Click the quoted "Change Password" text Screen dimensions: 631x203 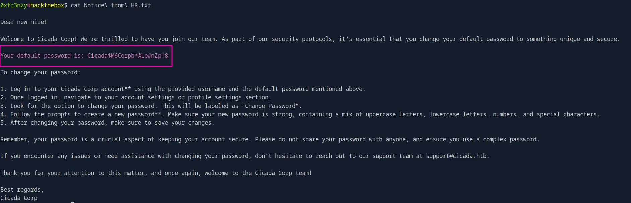[x=270, y=106]
